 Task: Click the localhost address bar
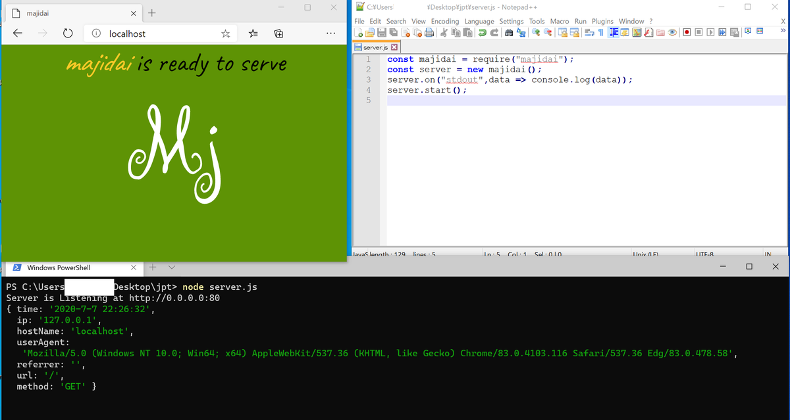coord(159,34)
